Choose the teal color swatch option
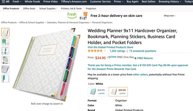This screenshot has height=111, width=193. 97,92
